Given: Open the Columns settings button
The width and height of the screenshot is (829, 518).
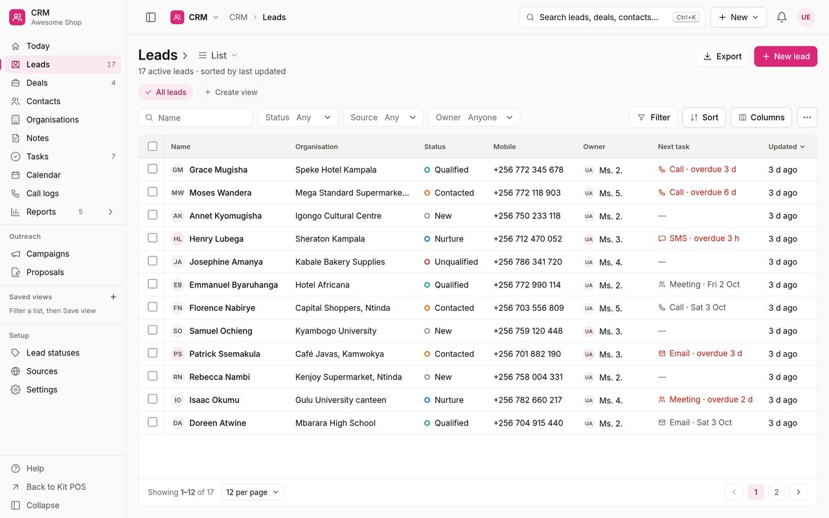Looking at the screenshot, I should 762,117.
